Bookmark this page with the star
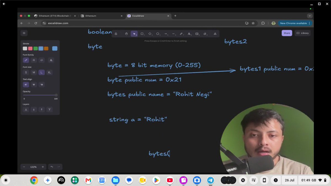The image size is (331, 186). tap(253, 23)
